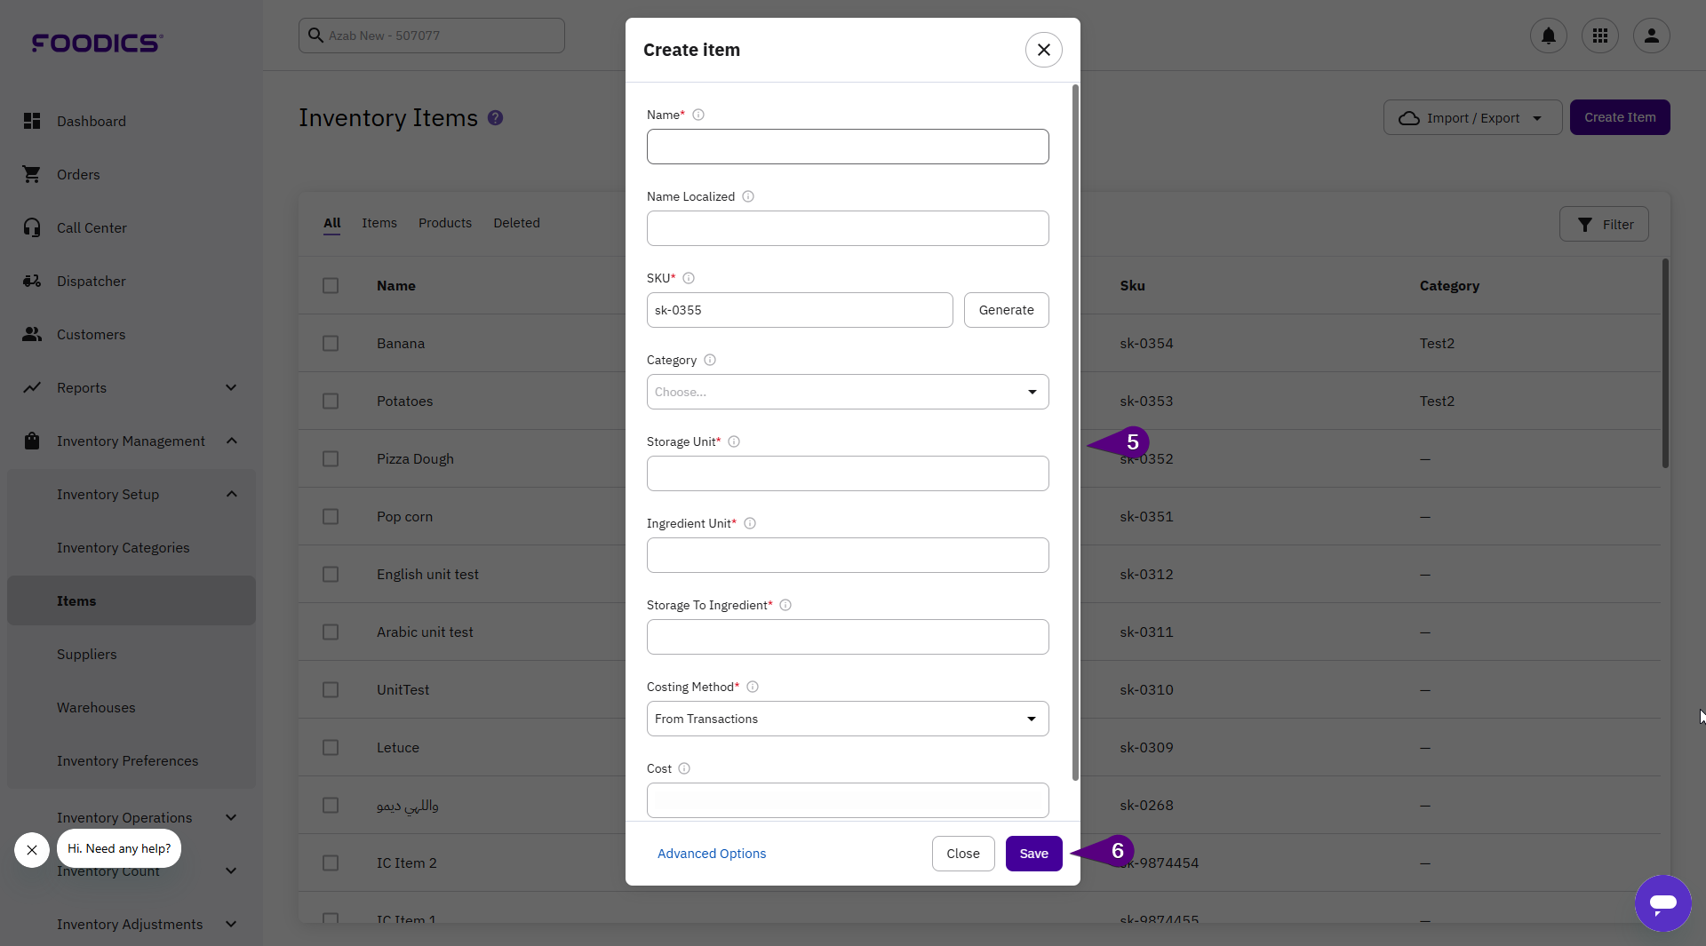Open the user profile icon
This screenshot has height=946, width=1706.
coord(1651,36)
